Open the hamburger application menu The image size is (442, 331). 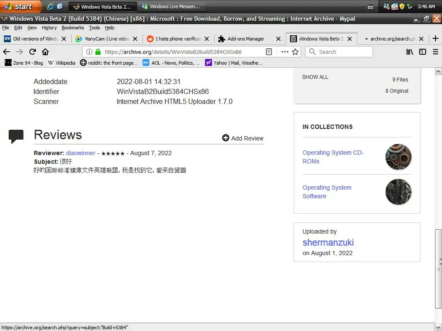[x=435, y=52]
